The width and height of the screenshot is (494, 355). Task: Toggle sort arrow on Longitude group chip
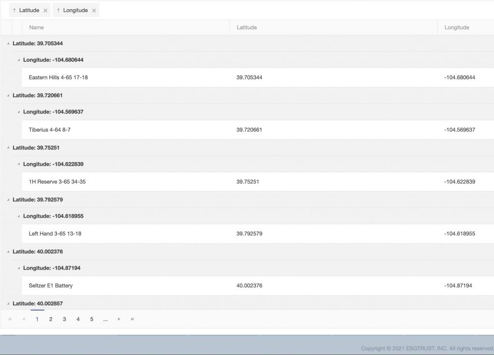point(58,11)
